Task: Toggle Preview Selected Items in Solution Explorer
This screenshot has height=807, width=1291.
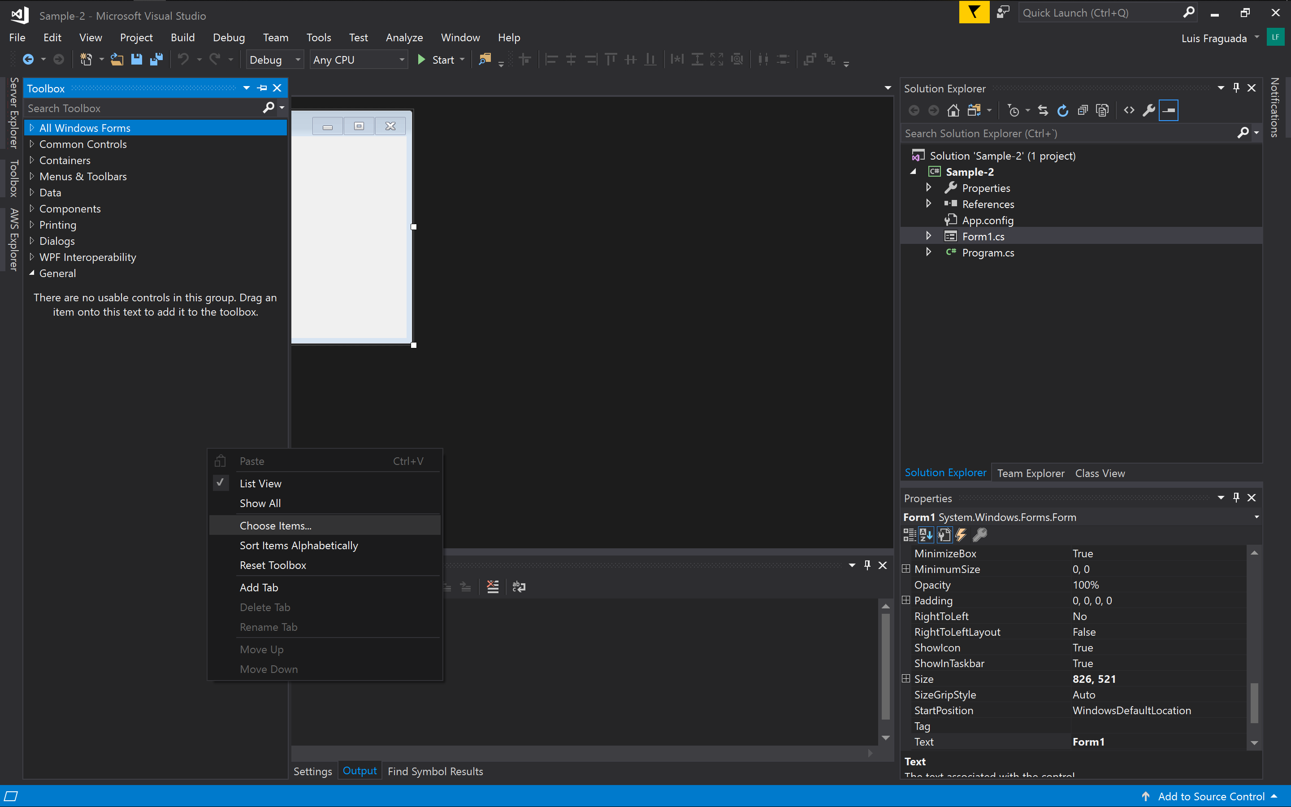Action: click(x=1168, y=110)
